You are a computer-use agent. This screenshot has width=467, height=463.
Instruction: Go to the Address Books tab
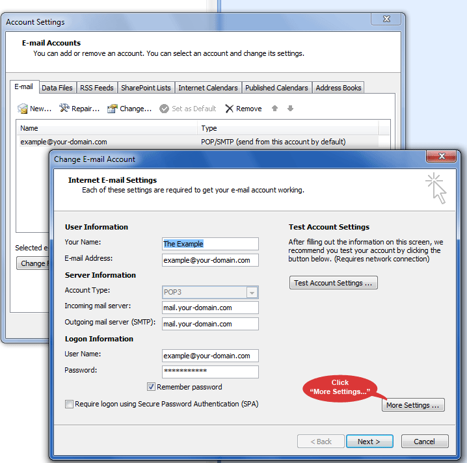(x=338, y=88)
